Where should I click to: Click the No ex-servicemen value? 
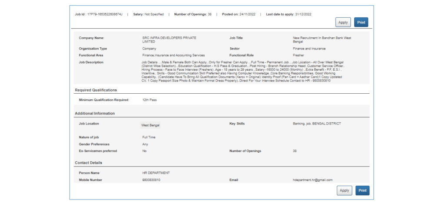[x=144, y=151]
